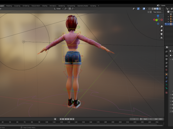Click the blue Z axis on the navigation gizmo

coord(158,16)
